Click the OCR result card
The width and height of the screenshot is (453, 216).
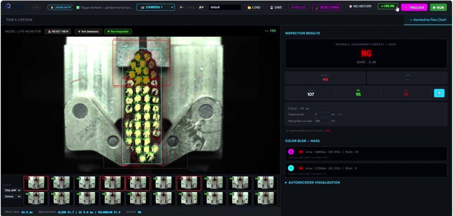pyautogui.click(x=407, y=78)
